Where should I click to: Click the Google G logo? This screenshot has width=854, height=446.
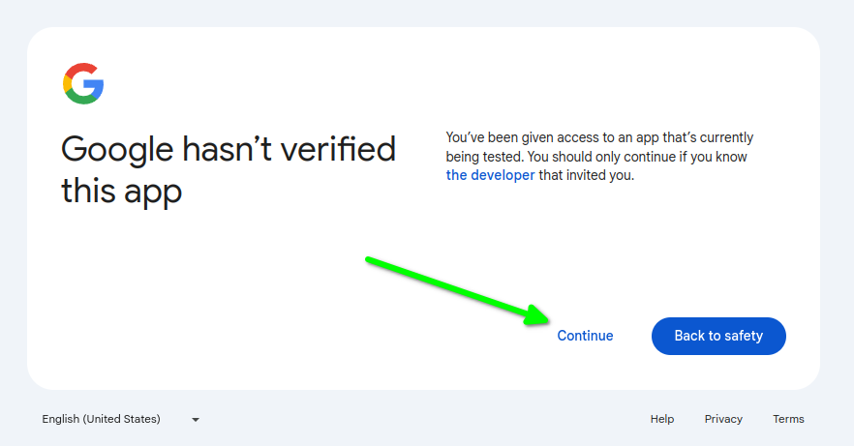[x=83, y=83]
